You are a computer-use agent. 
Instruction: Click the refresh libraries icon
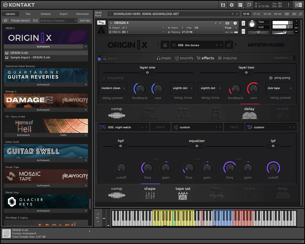5,20
